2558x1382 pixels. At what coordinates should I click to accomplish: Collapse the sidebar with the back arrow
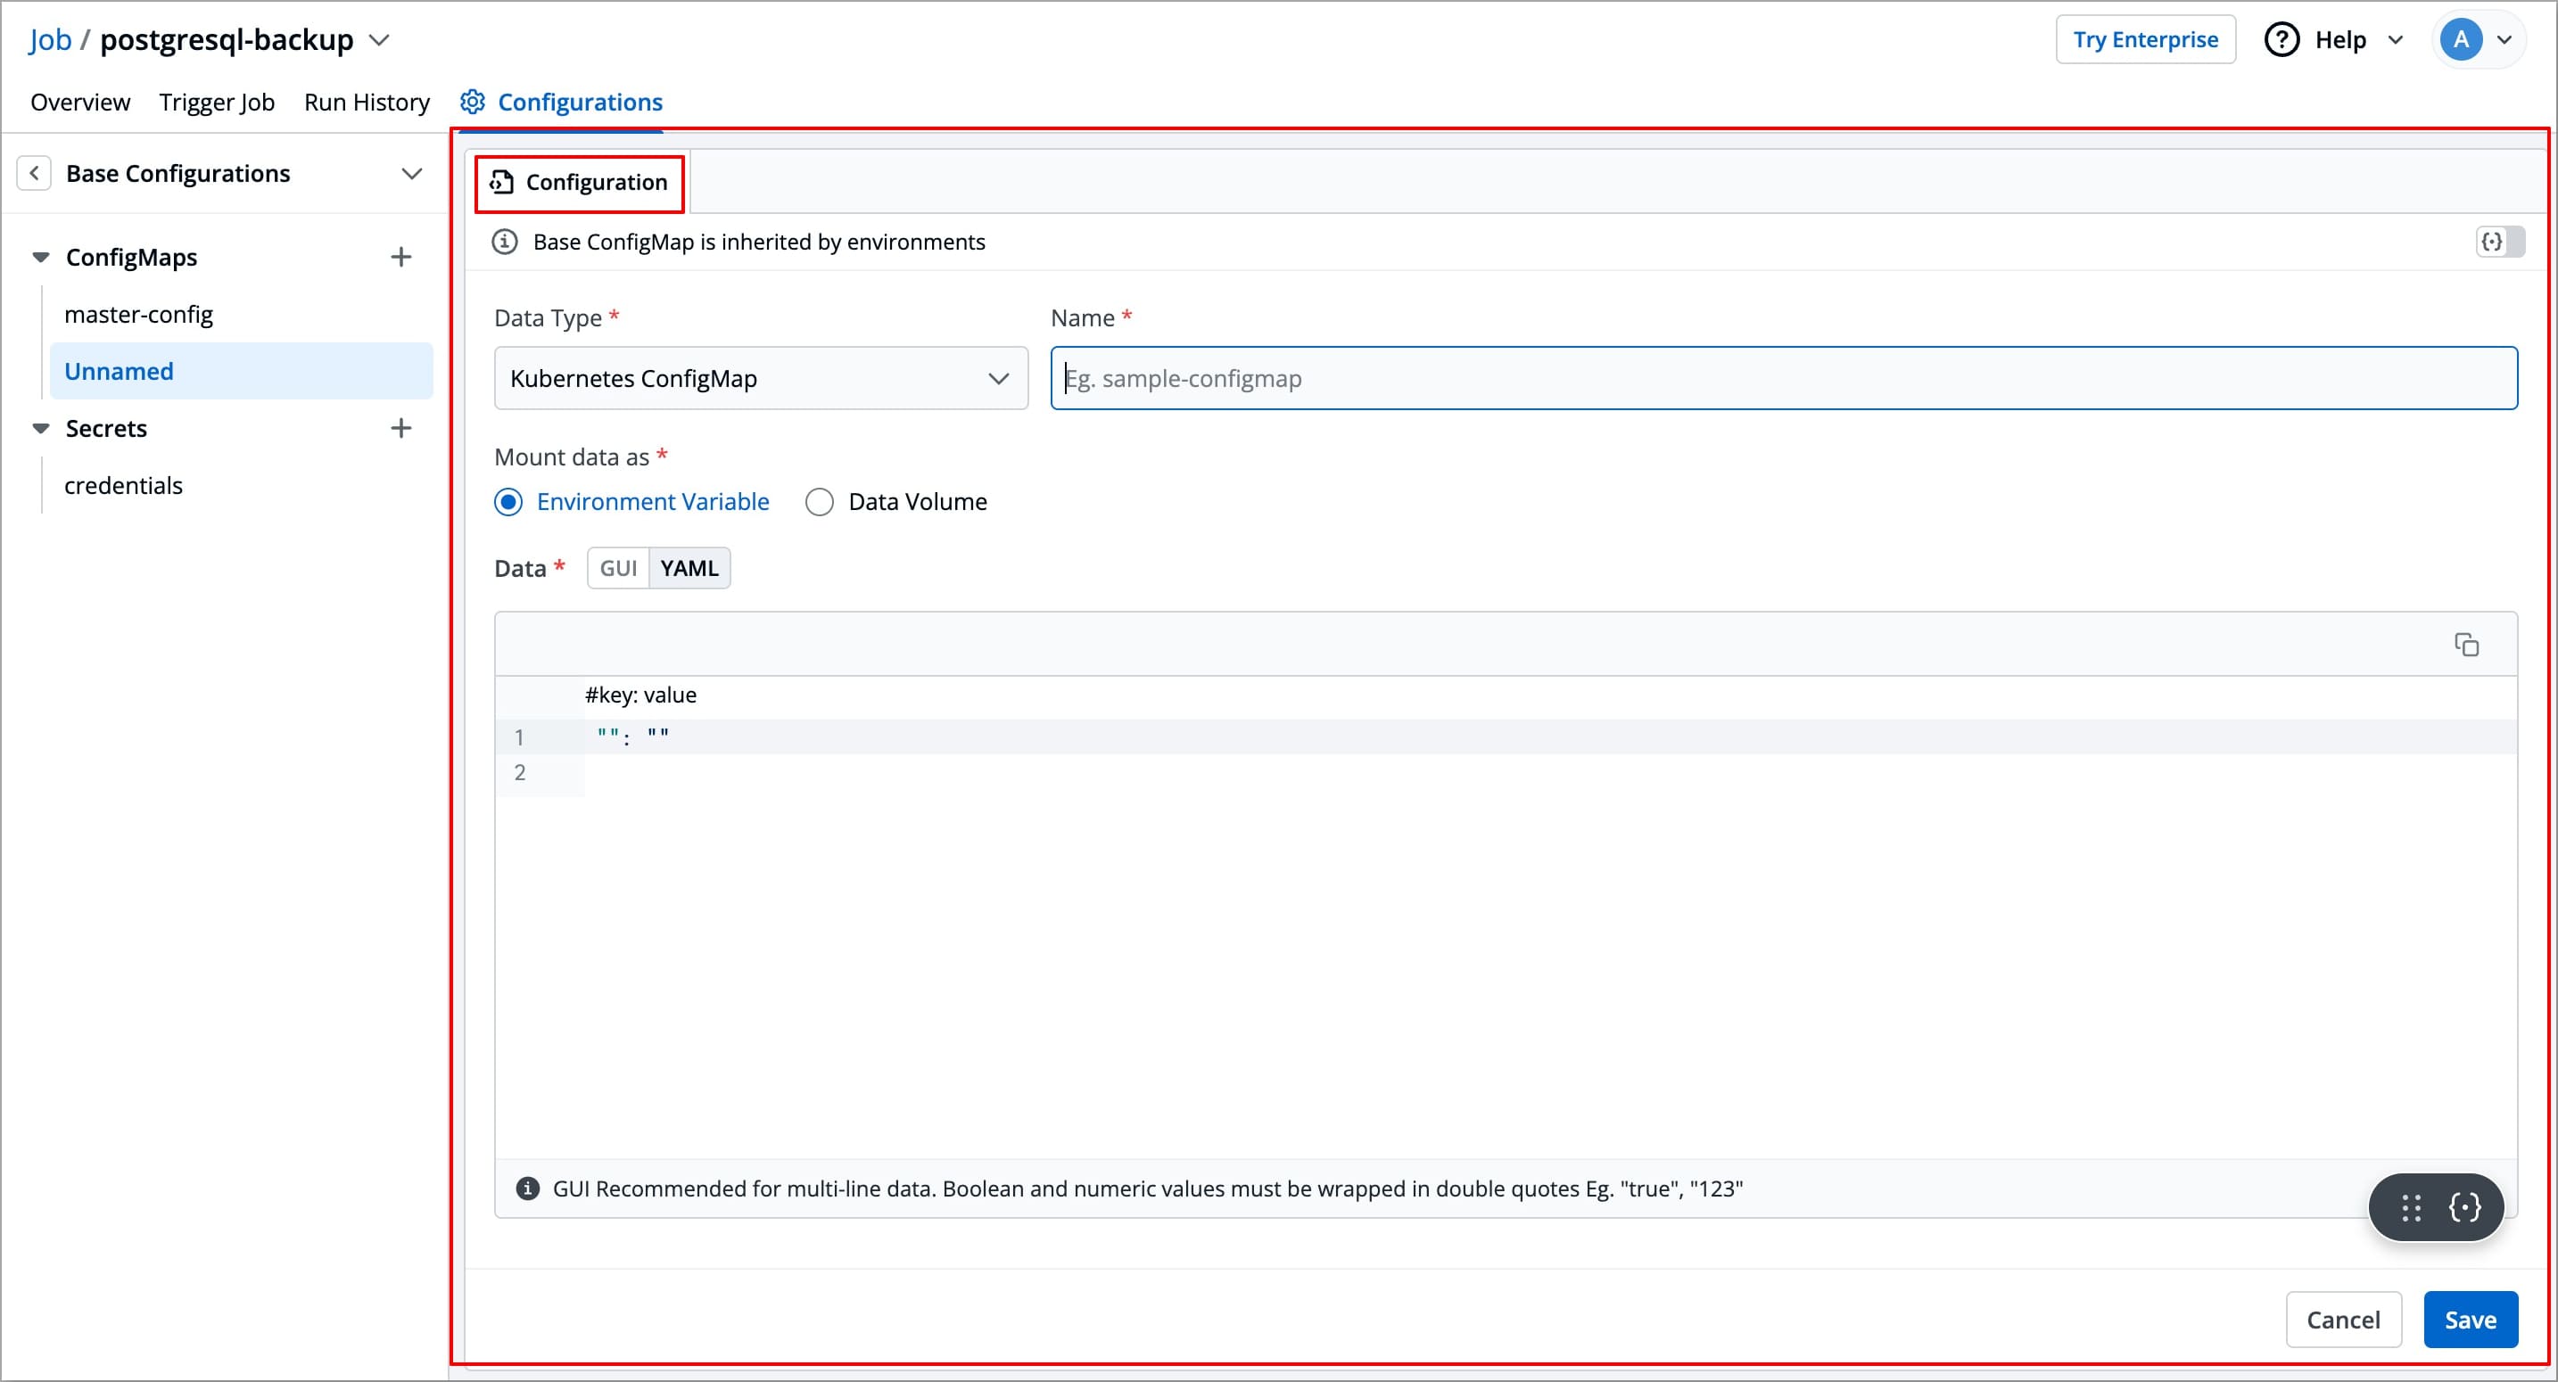(35, 173)
